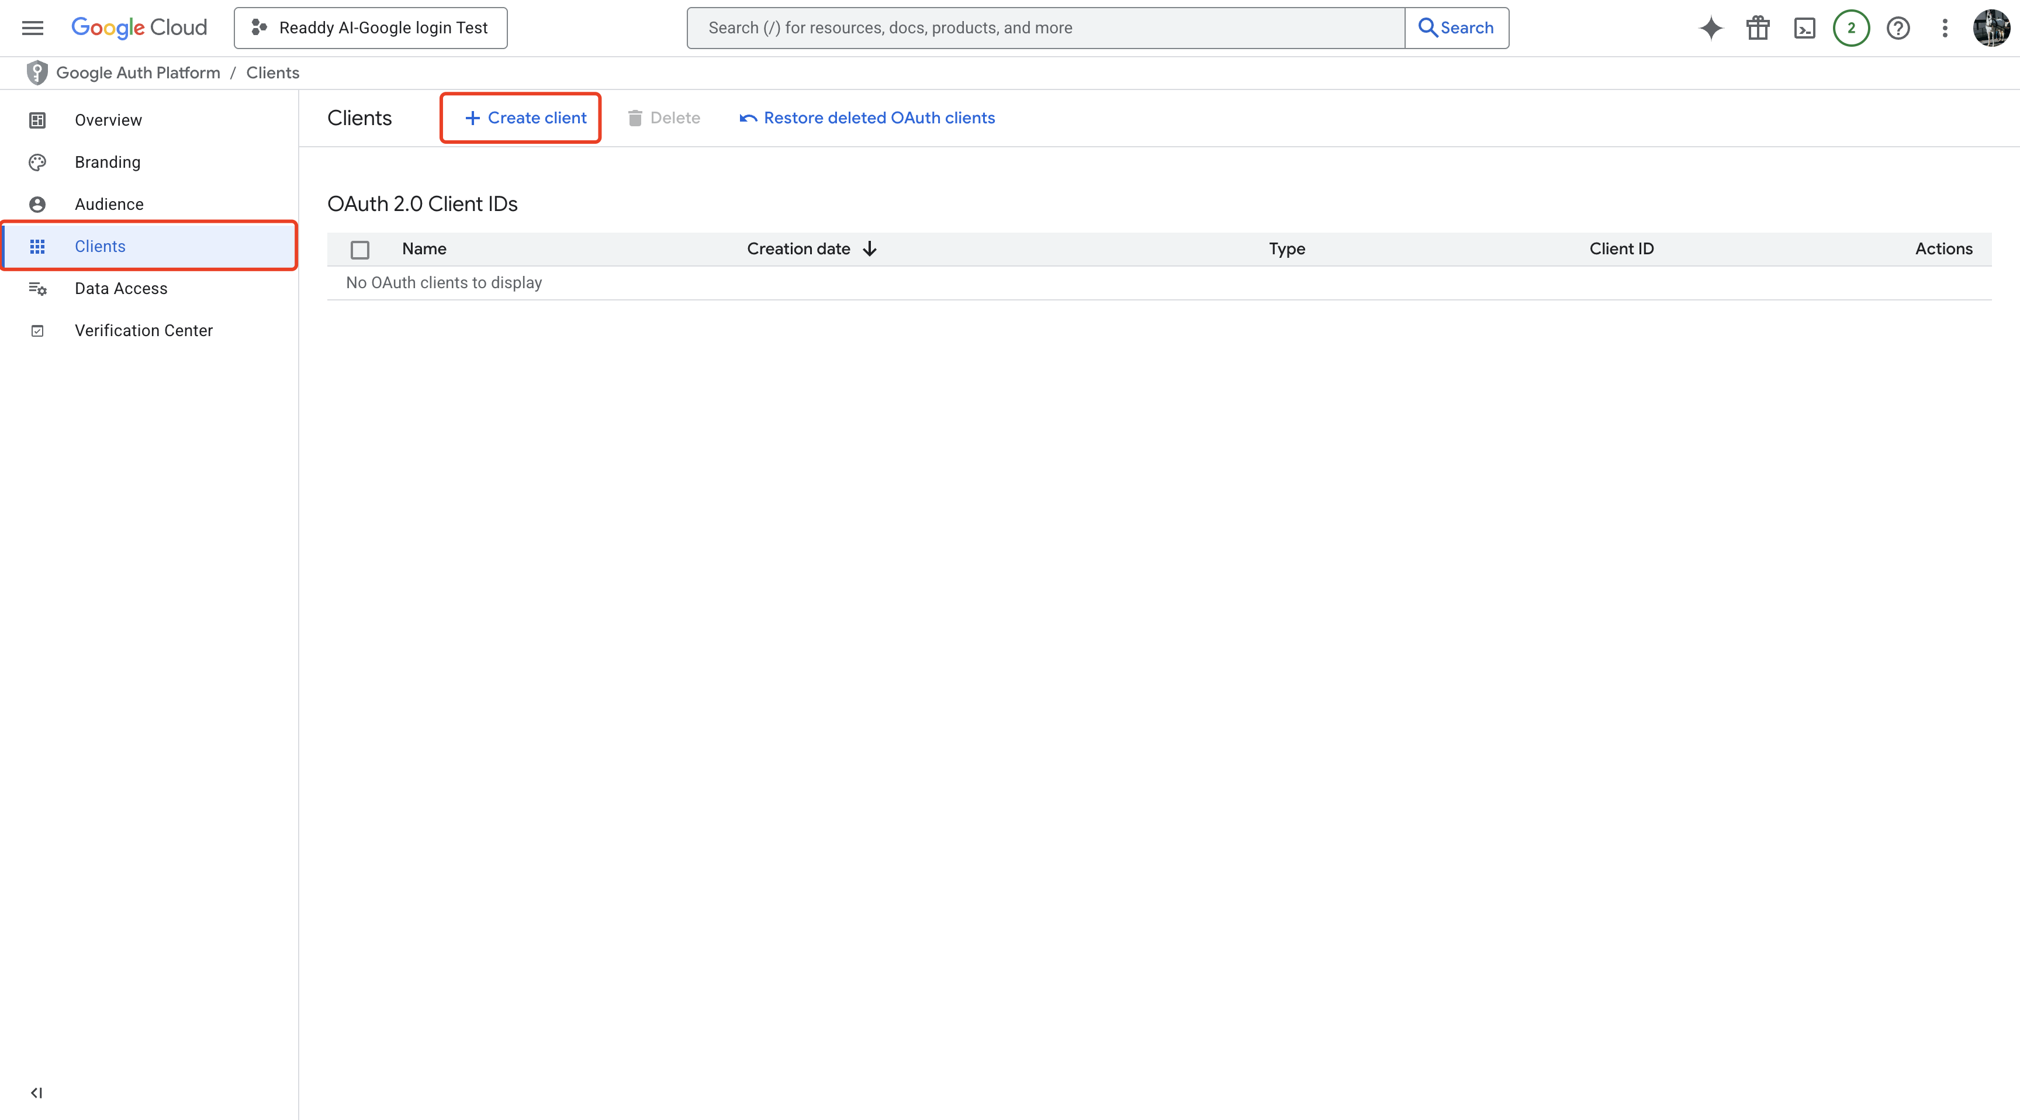
Task: Navigate to Audience section
Action: tap(109, 204)
